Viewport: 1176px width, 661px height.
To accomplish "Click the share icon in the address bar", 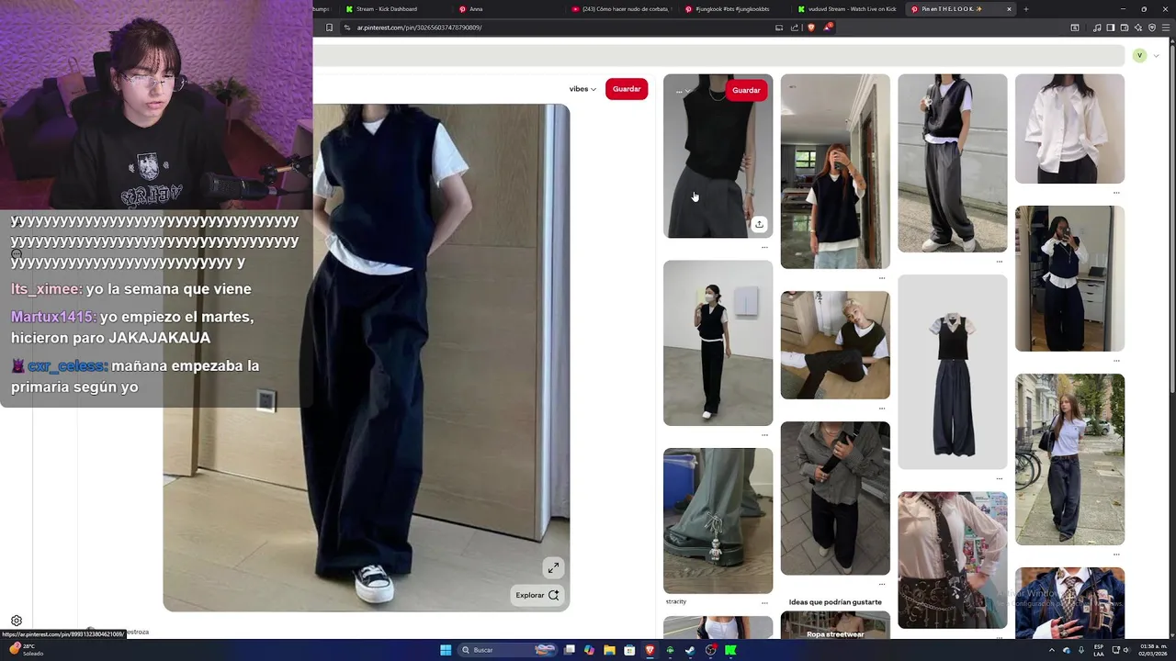I will click(x=795, y=28).
